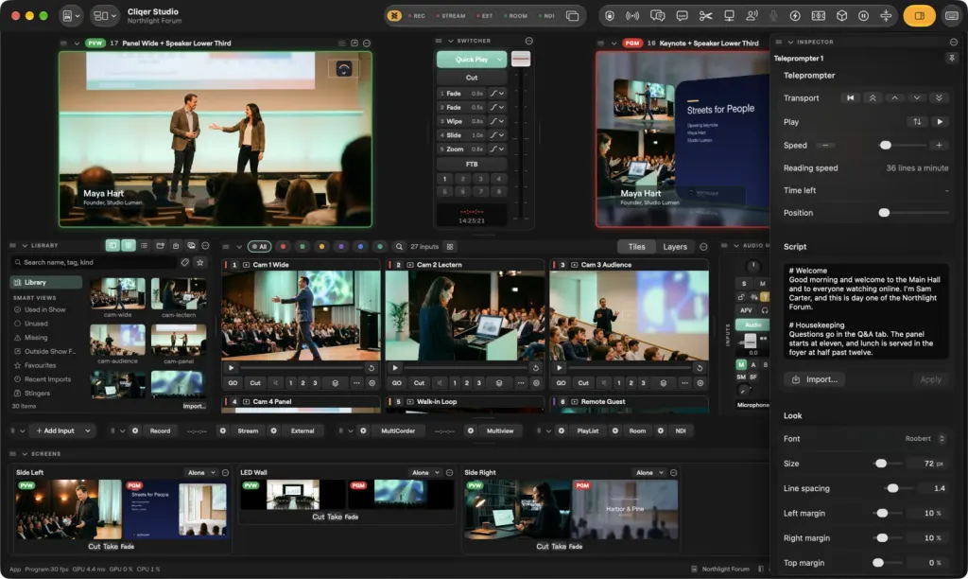Screen dimensions: 968x579
Task: Click the star favourites icon beside Library search
Action: coord(200,263)
